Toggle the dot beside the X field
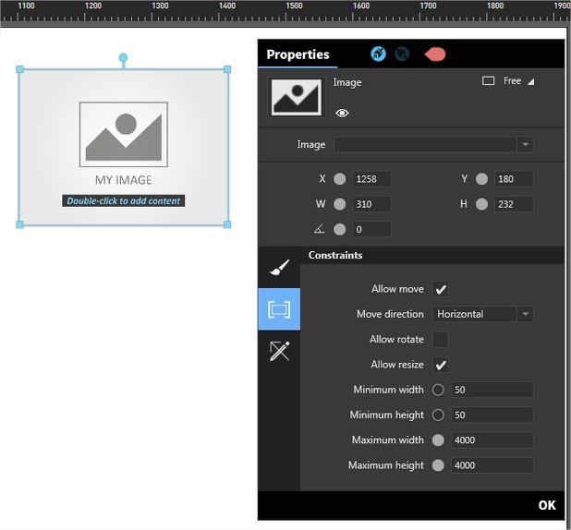The image size is (571, 530). pyautogui.click(x=339, y=179)
